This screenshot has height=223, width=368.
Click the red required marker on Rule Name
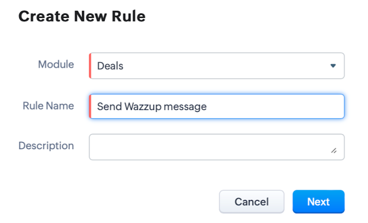coord(90,106)
